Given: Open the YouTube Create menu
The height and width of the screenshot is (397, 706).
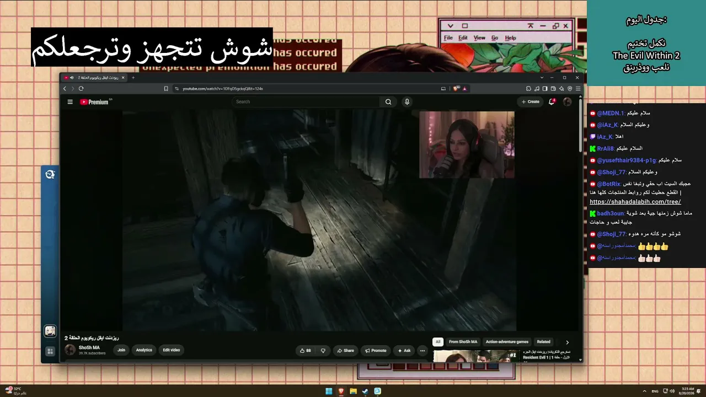Looking at the screenshot, I should (x=531, y=102).
